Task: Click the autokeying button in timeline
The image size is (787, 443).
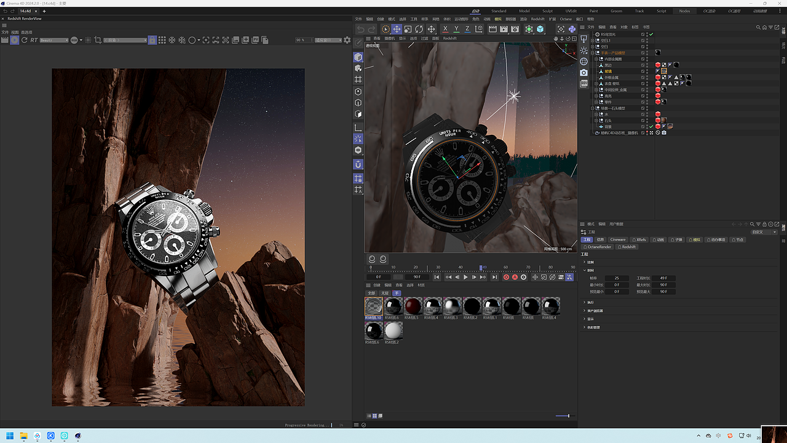Action: point(515,277)
